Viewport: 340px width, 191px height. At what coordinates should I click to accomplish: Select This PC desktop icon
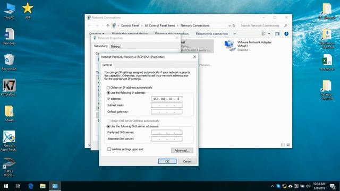(10, 11)
